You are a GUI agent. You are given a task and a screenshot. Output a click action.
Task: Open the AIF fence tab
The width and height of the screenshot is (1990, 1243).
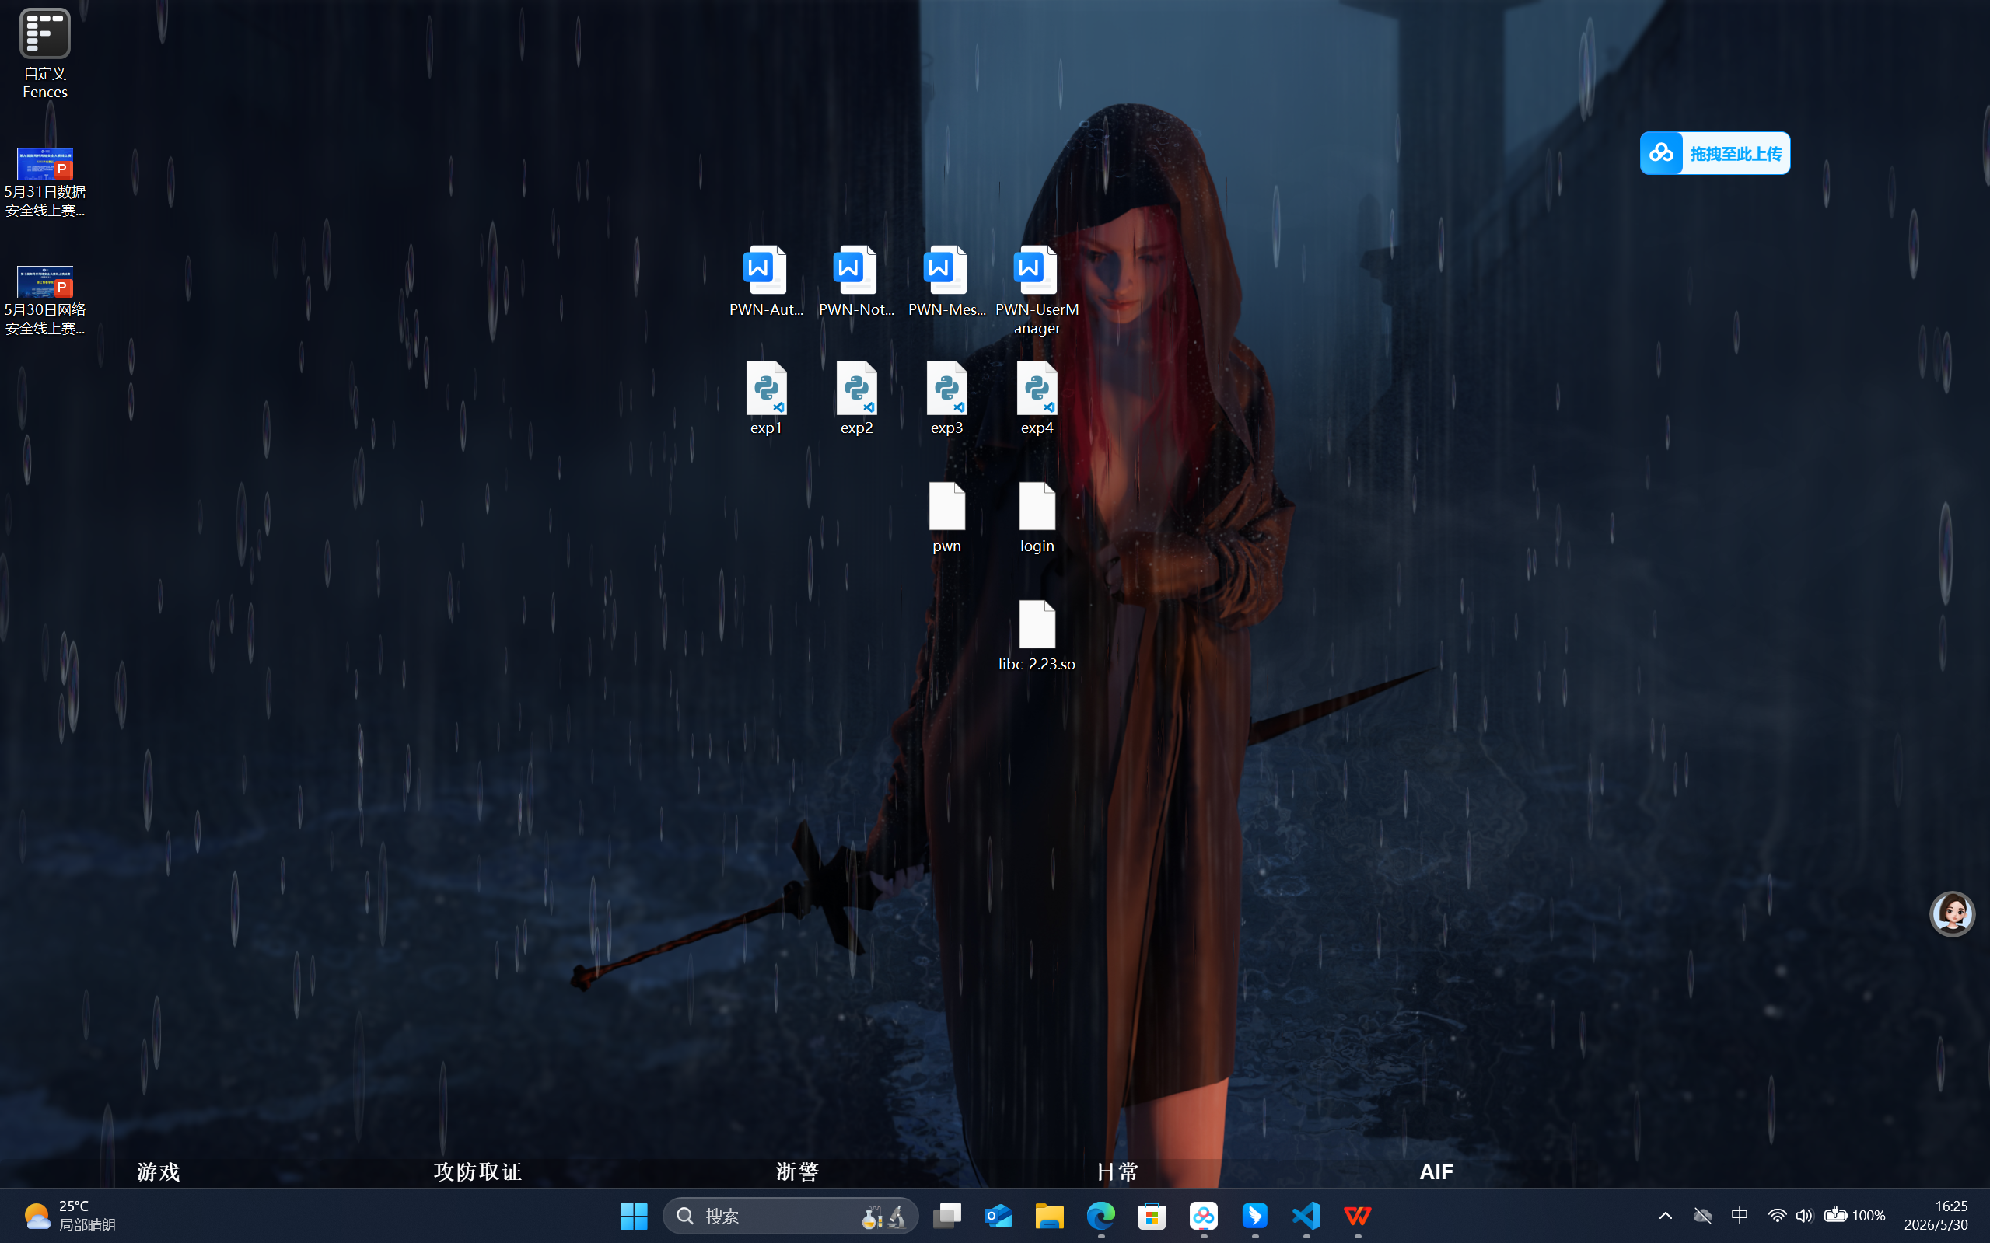point(1436,1171)
